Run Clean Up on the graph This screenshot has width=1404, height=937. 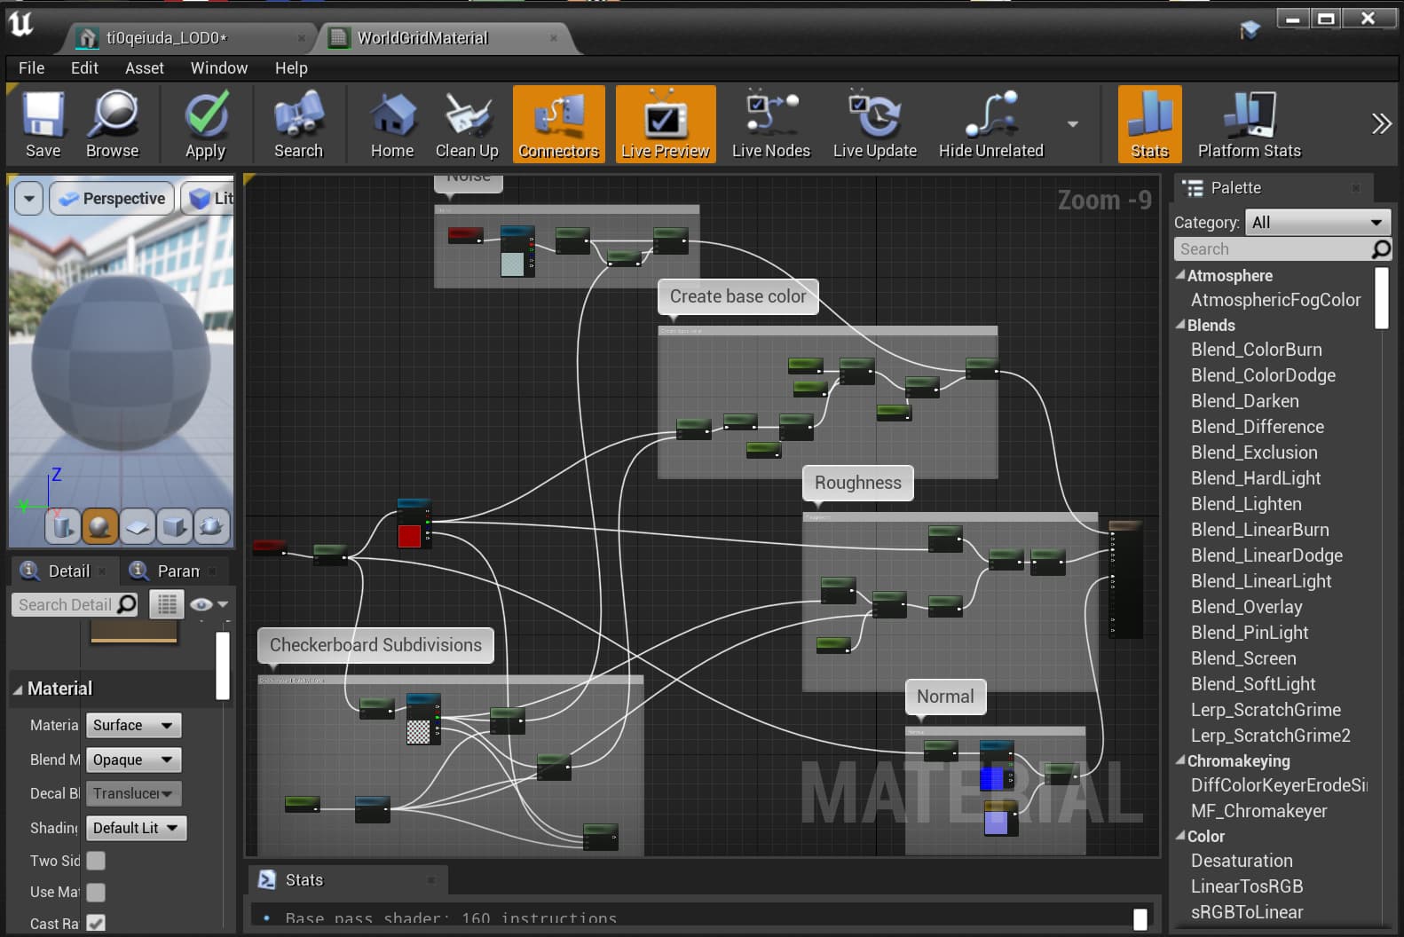467,124
